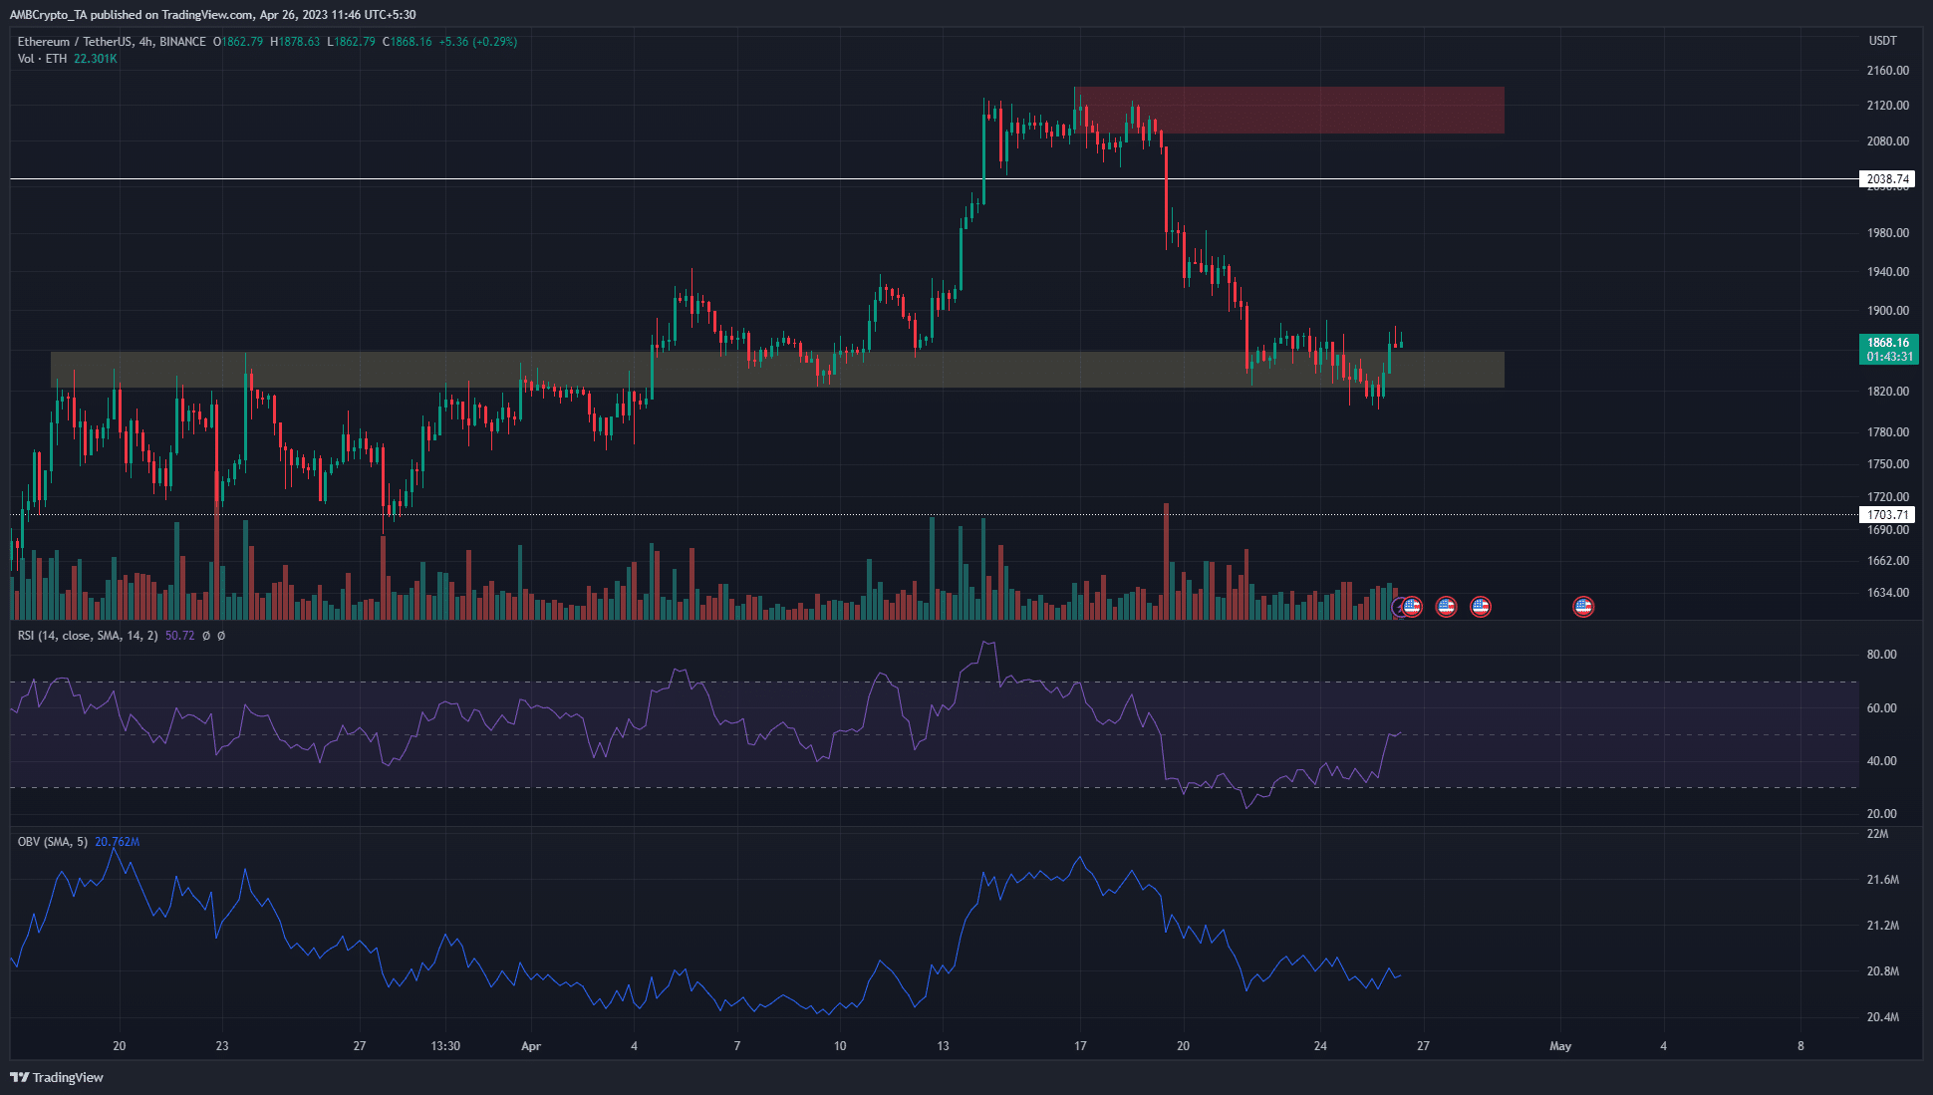Click the 1820.00 price axis label
The height and width of the screenshot is (1095, 1933).
click(1888, 392)
